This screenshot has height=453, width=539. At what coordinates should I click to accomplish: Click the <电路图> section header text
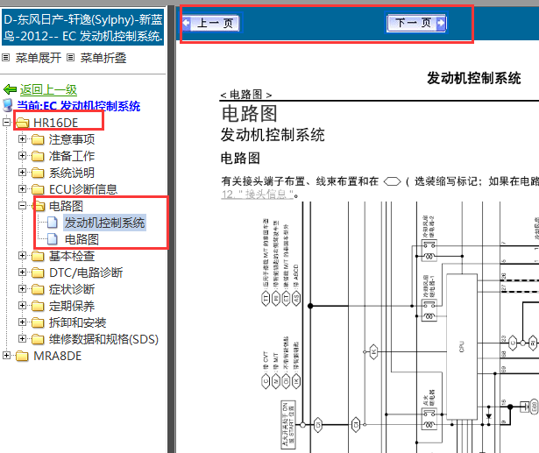[246, 94]
